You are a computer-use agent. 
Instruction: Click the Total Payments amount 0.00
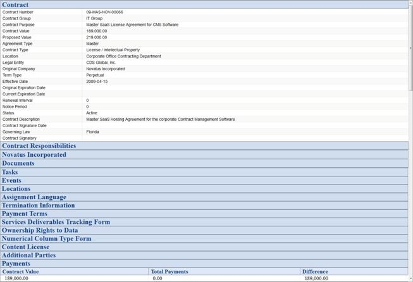(x=157, y=278)
